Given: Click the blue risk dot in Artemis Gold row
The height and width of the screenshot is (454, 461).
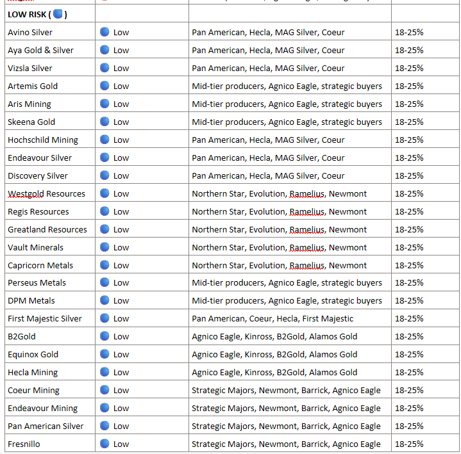Looking at the screenshot, I should (105, 85).
